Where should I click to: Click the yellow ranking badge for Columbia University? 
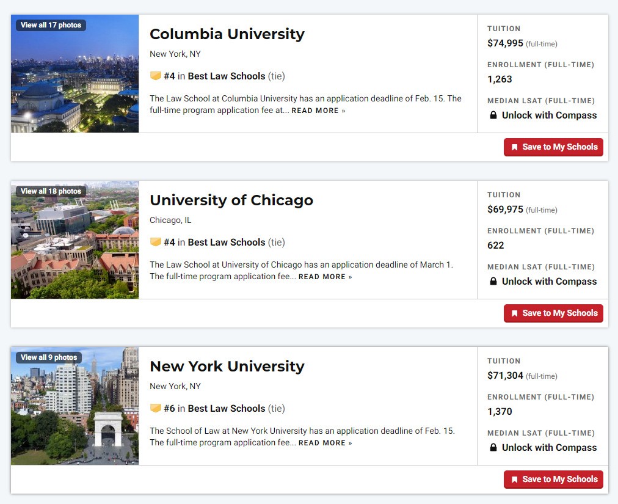coord(155,76)
